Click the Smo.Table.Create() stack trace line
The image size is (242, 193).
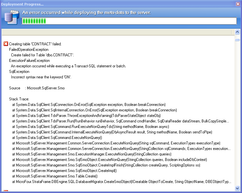click(x=55, y=176)
